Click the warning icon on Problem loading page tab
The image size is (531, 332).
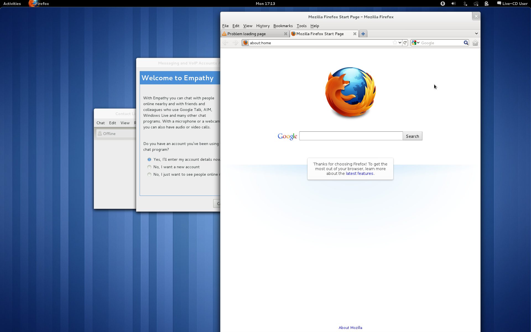224,34
